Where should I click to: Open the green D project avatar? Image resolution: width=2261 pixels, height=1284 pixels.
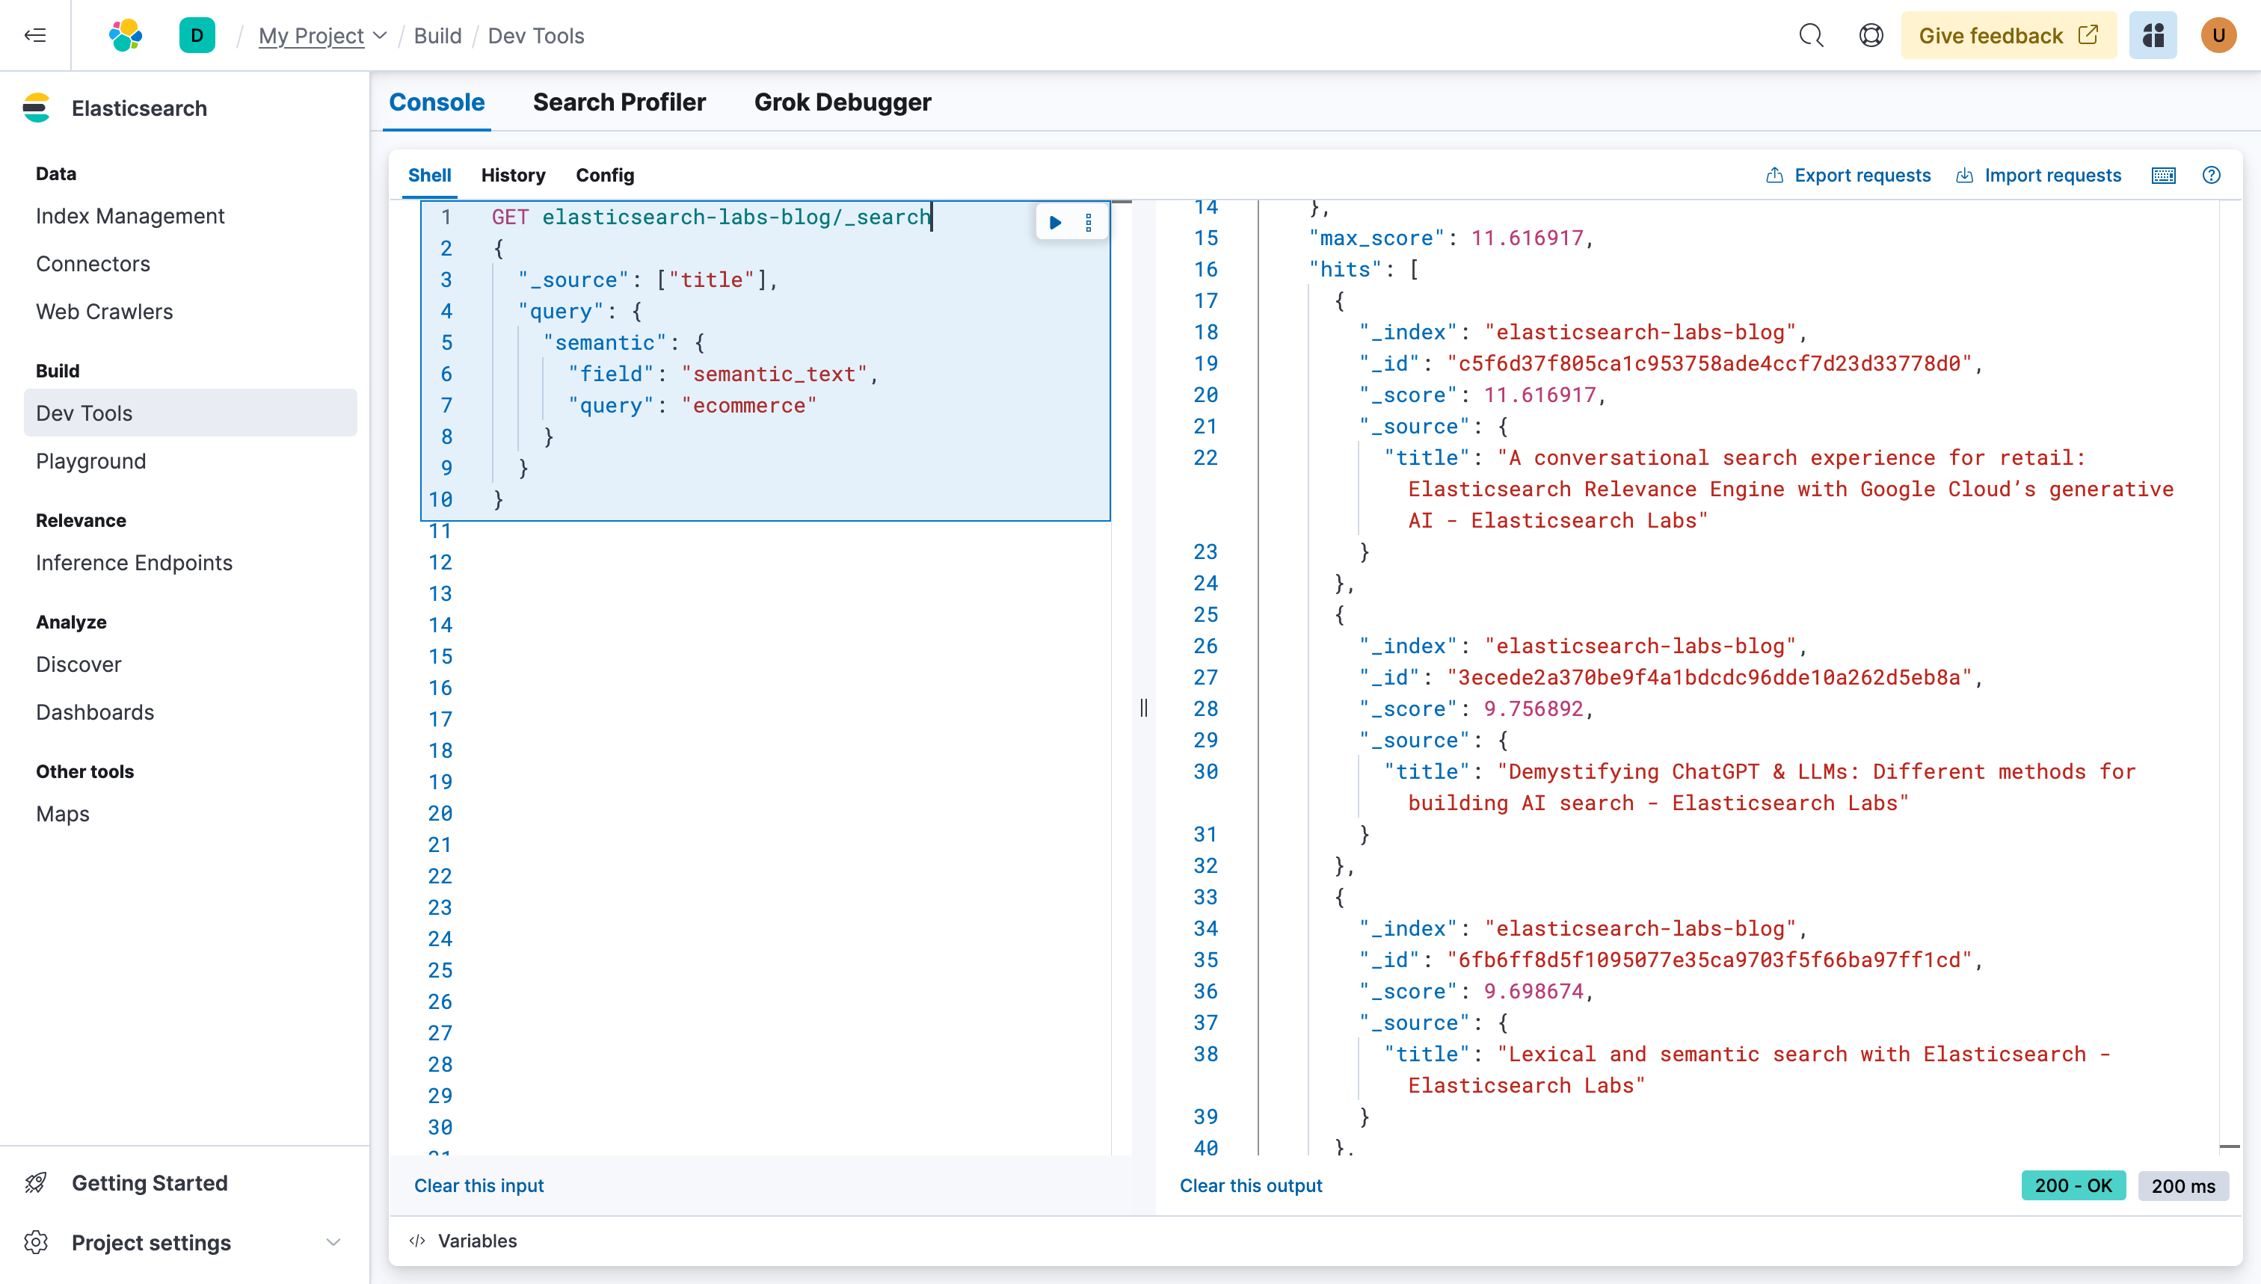[x=197, y=35]
